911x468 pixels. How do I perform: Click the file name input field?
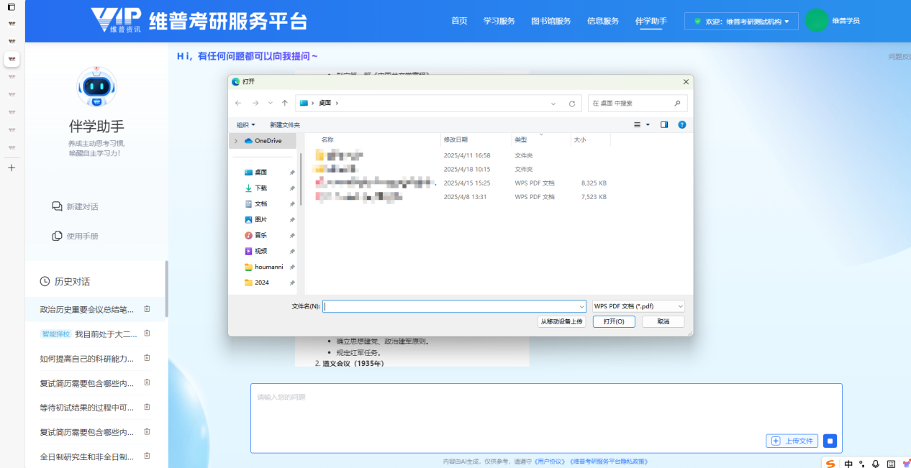pos(453,306)
